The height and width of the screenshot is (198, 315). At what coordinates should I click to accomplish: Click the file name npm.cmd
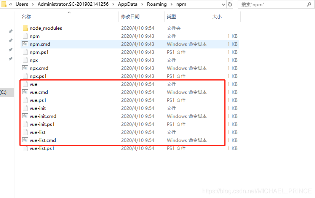coord(40,44)
